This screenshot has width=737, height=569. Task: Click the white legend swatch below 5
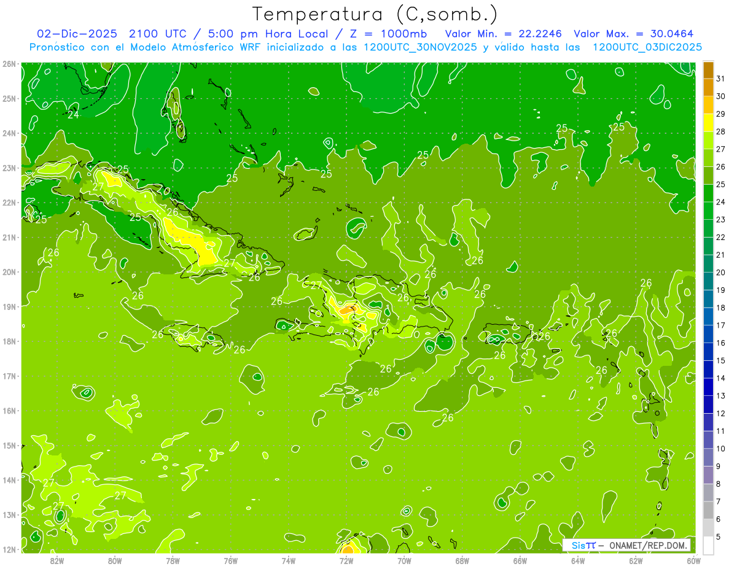pyautogui.click(x=708, y=544)
